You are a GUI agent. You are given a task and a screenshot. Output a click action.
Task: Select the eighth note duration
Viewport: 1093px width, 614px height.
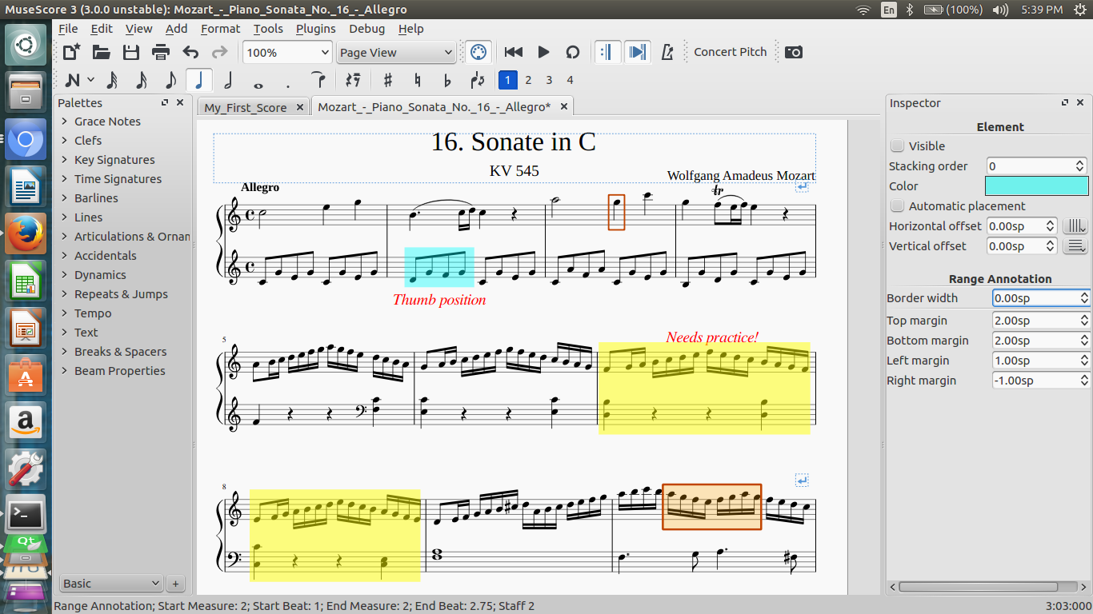click(170, 80)
